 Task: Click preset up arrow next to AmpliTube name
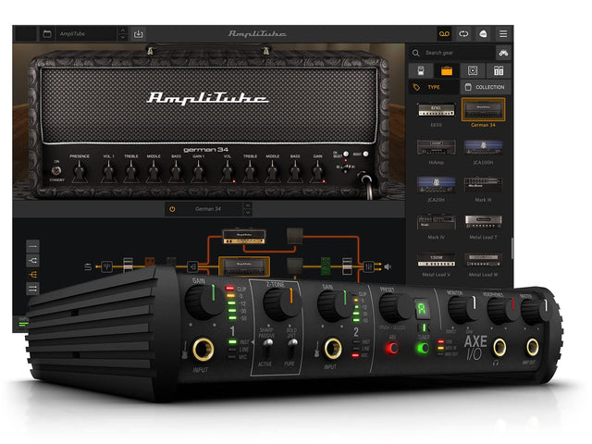point(122,31)
